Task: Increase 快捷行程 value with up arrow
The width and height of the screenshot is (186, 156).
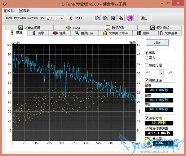Action: click(x=161, y=71)
